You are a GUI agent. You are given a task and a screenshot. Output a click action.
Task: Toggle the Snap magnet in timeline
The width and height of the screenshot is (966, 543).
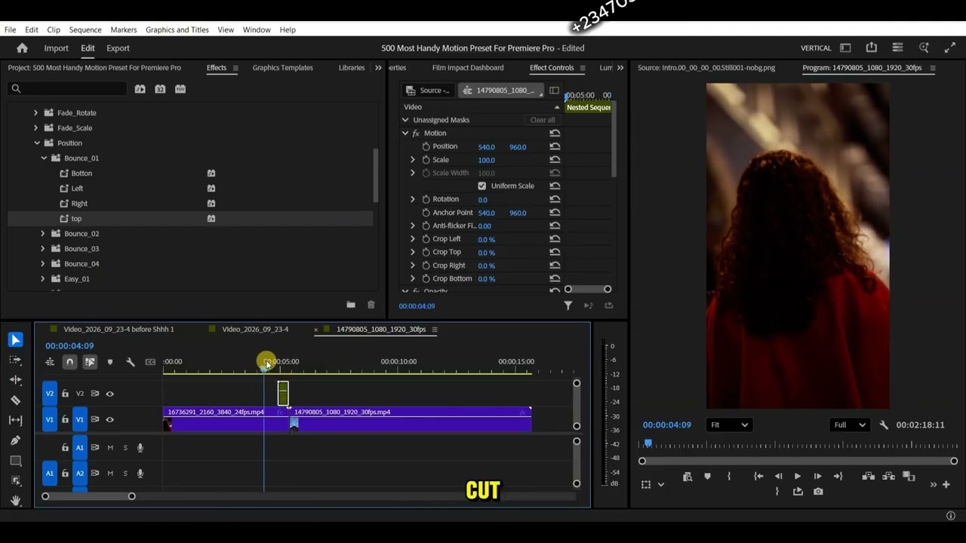click(69, 362)
